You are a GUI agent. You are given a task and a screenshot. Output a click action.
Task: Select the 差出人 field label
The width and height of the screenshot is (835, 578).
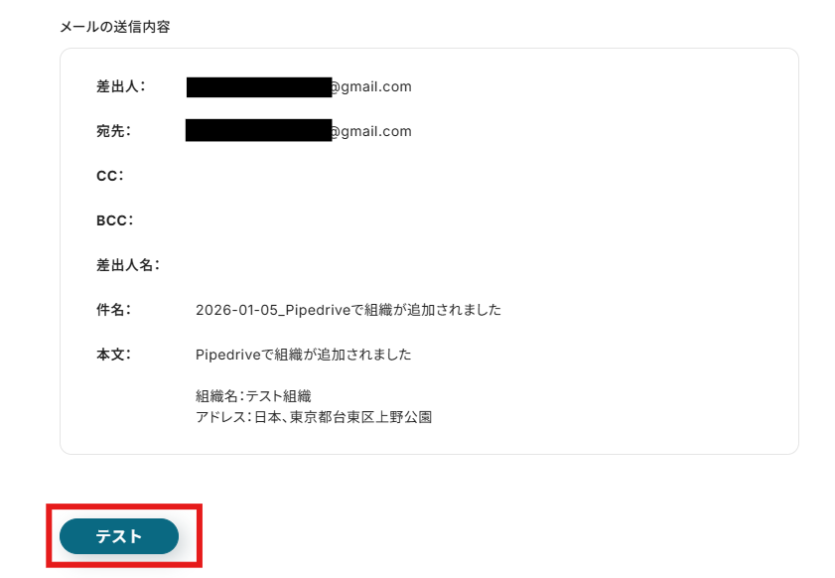coord(121,86)
